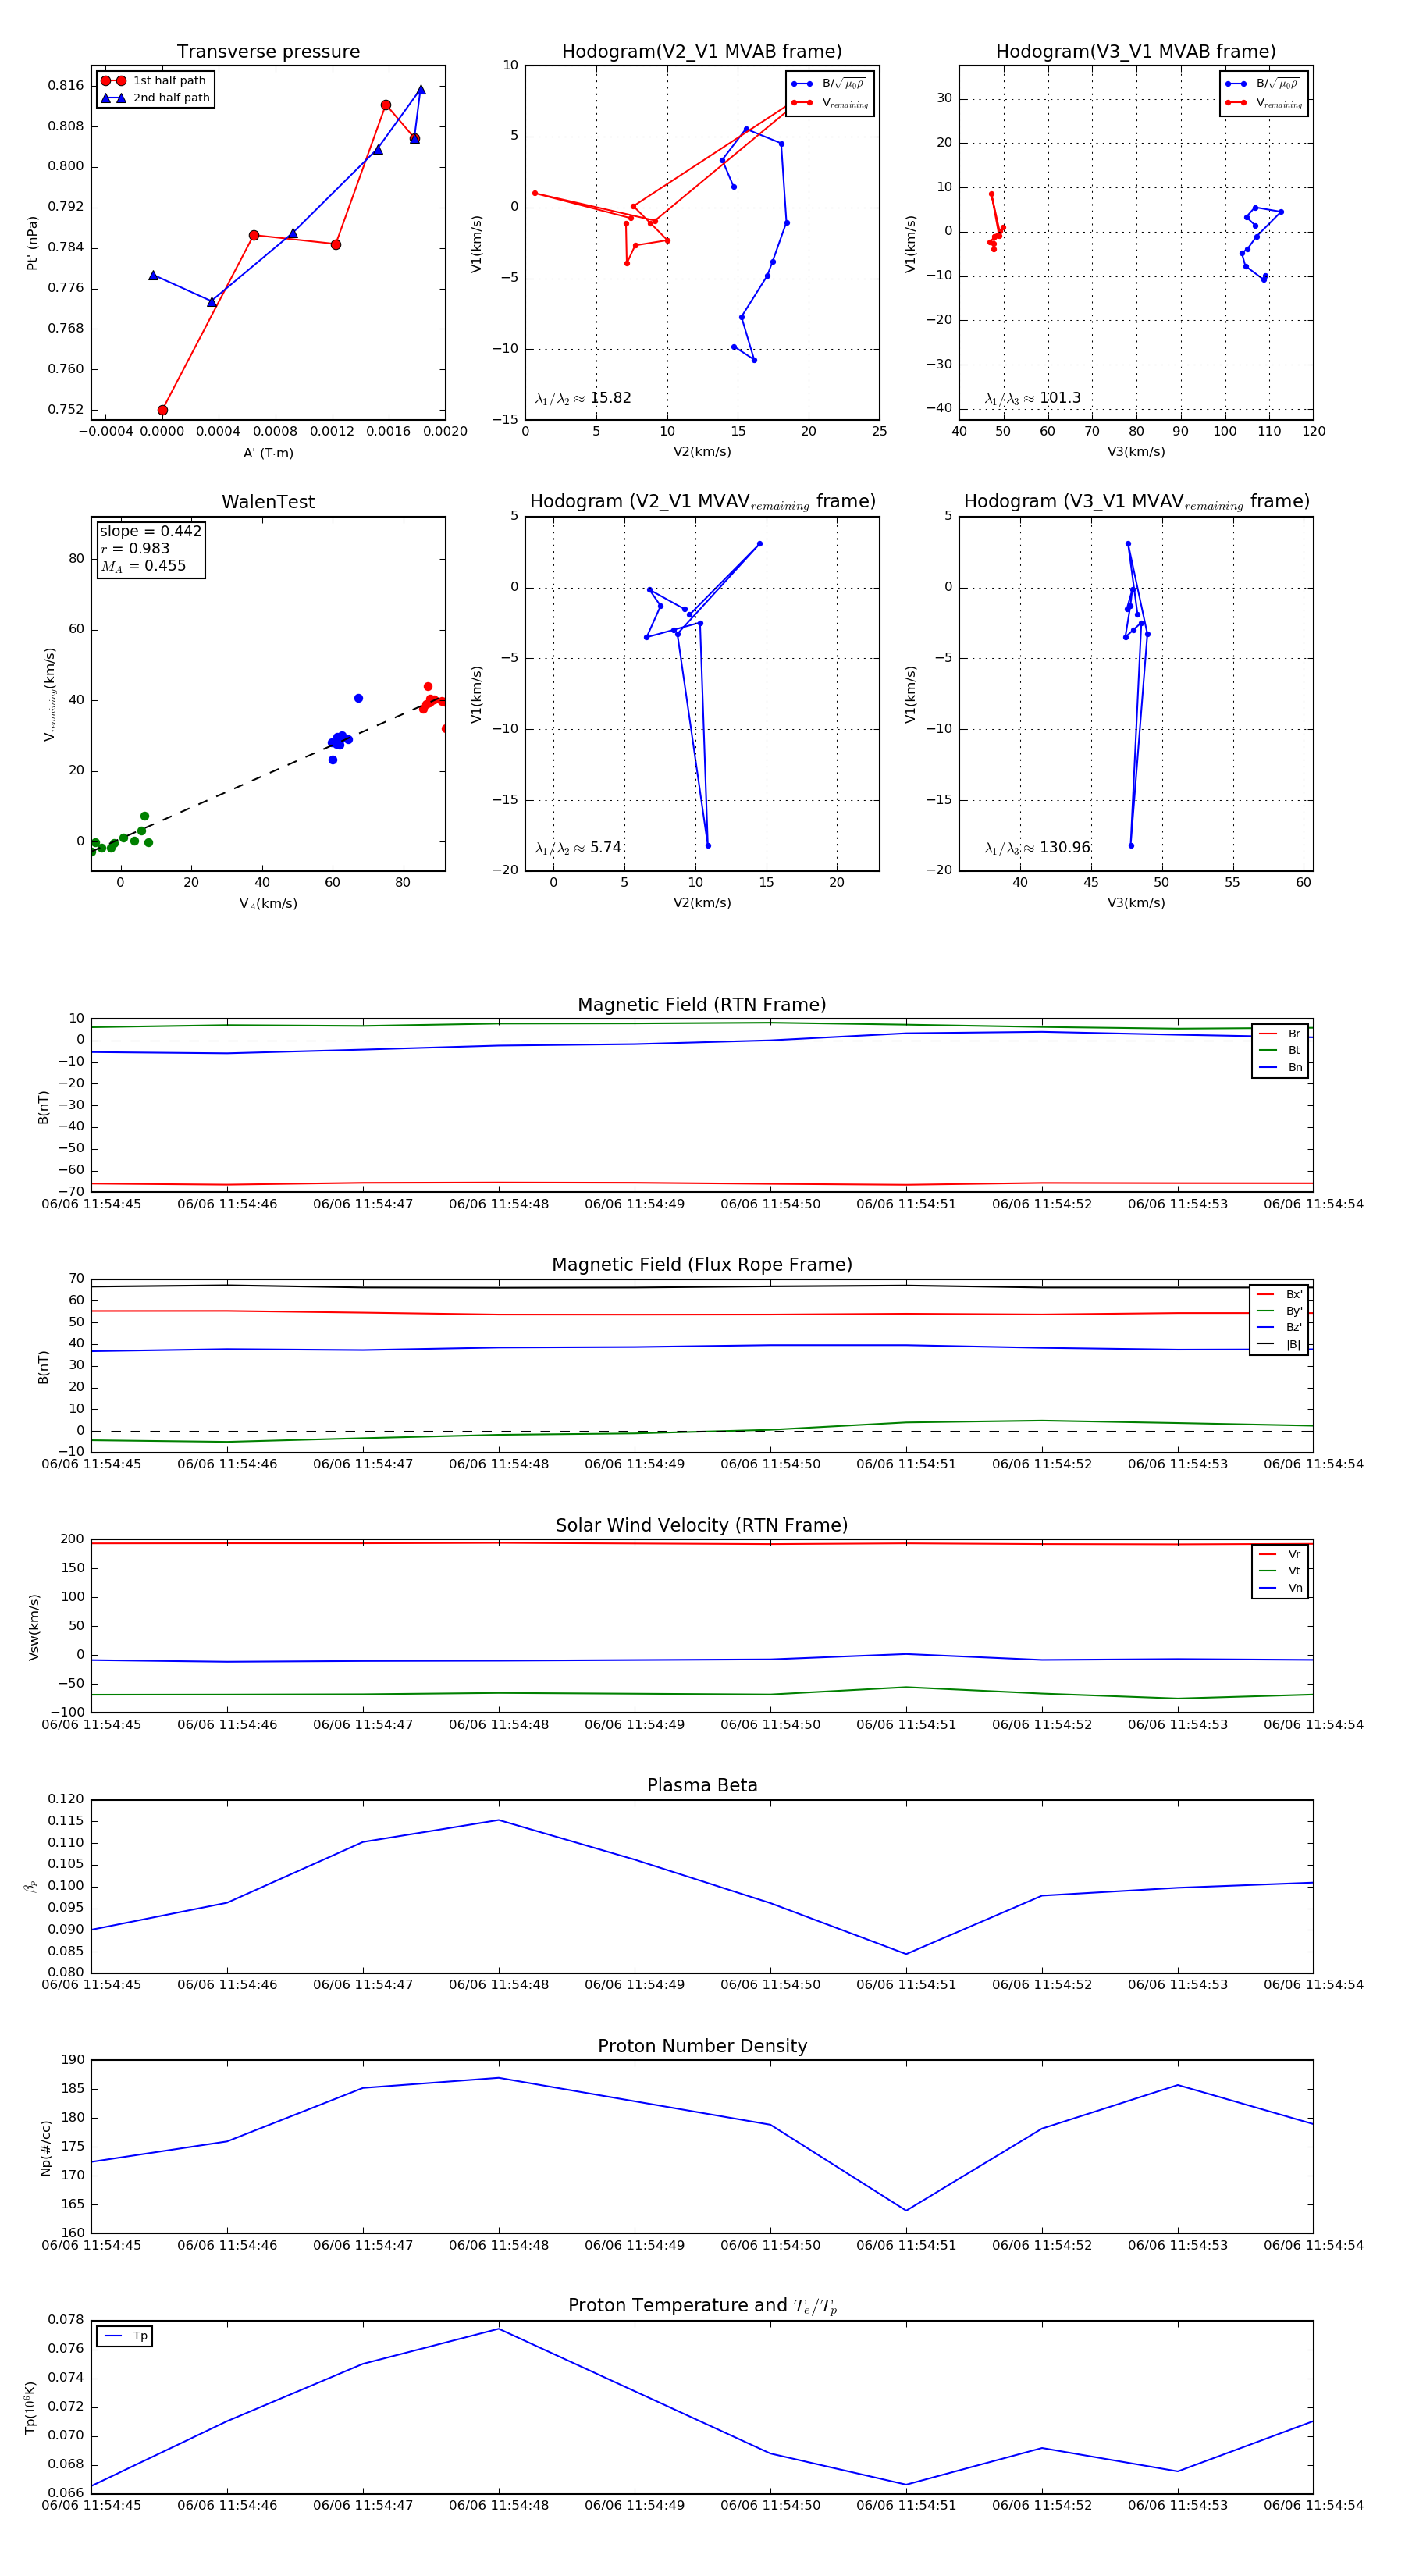Select the "Bz'" legend entry
This screenshot has height=2576, width=1405.
[1279, 1328]
